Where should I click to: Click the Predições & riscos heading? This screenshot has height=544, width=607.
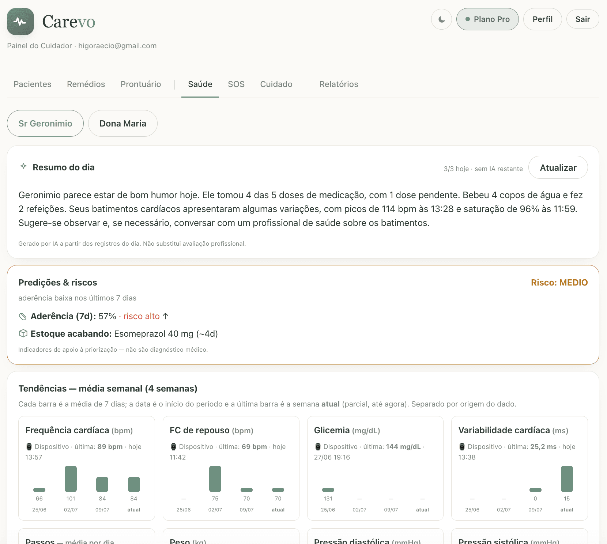pos(58,283)
